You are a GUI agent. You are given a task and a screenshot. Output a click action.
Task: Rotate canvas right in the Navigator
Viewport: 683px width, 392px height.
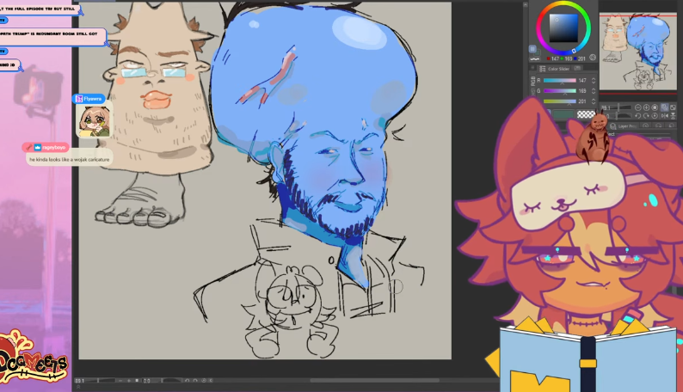tap(646, 116)
